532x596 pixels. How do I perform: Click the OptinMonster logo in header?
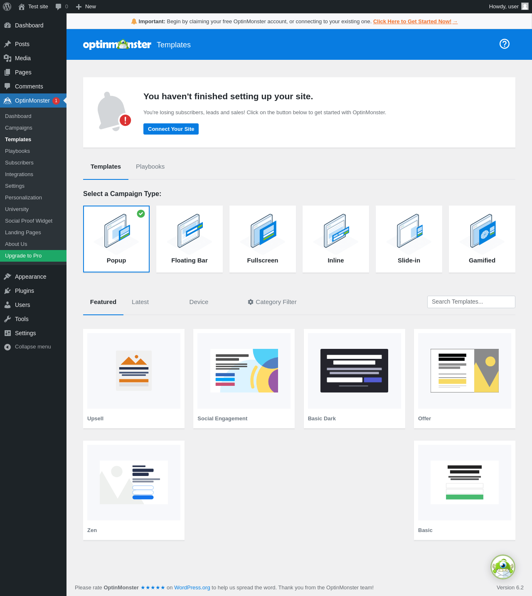click(x=117, y=44)
